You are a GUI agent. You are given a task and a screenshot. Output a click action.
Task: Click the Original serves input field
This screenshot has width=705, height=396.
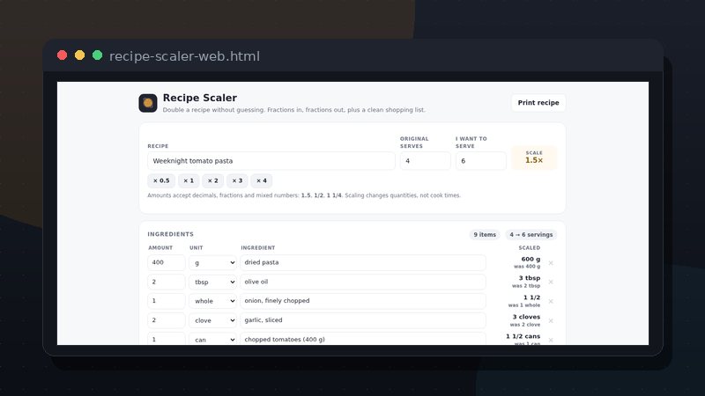(x=426, y=161)
